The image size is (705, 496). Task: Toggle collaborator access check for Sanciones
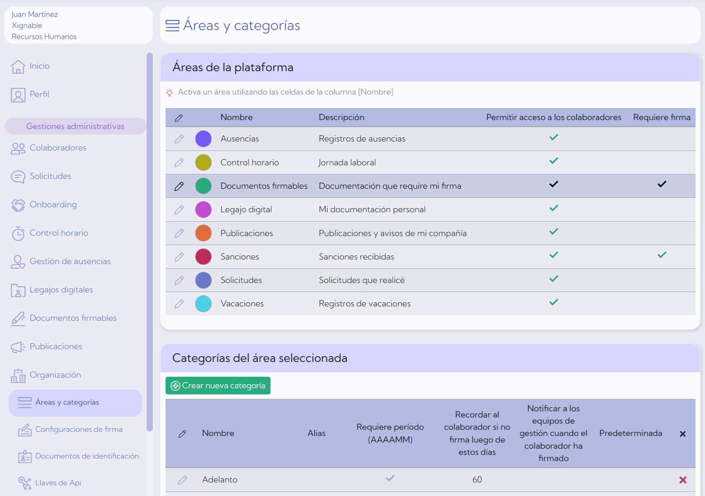(x=554, y=255)
